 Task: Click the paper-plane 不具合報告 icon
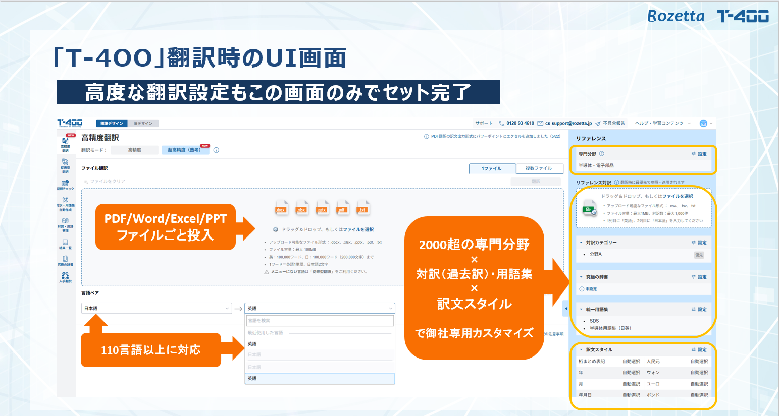598,123
